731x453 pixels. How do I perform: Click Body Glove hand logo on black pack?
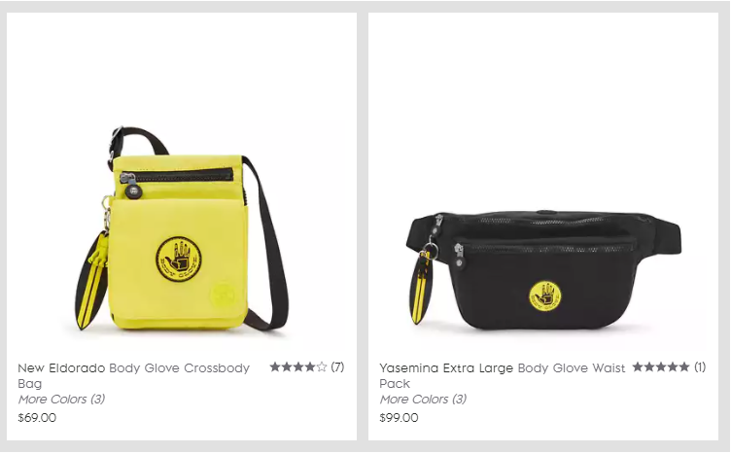click(545, 296)
